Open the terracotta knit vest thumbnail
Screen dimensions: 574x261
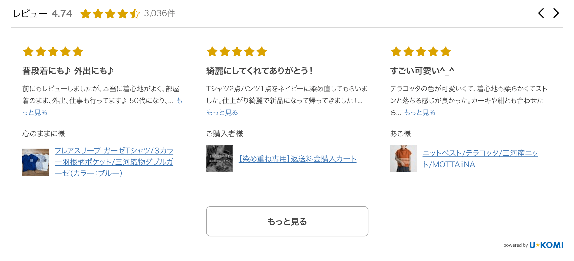pyautogui.click(x=404, y=159)
